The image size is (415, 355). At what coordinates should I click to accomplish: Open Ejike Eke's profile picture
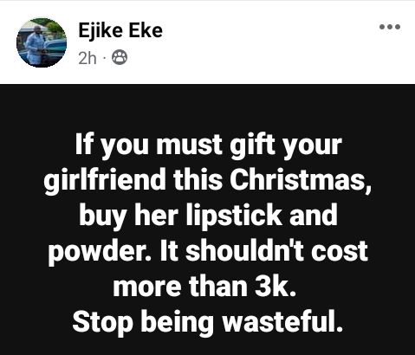pyautogui.click(x=42, y=42)
